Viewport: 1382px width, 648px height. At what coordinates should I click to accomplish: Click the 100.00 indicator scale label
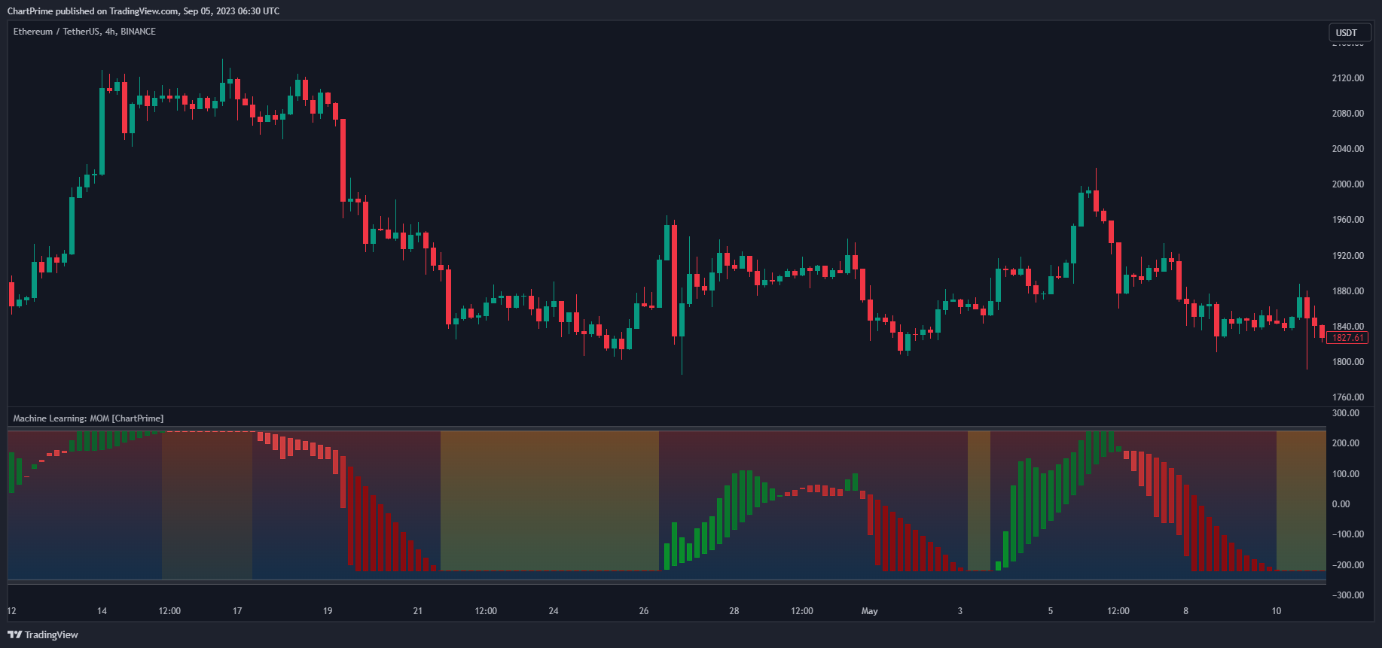1346,474
